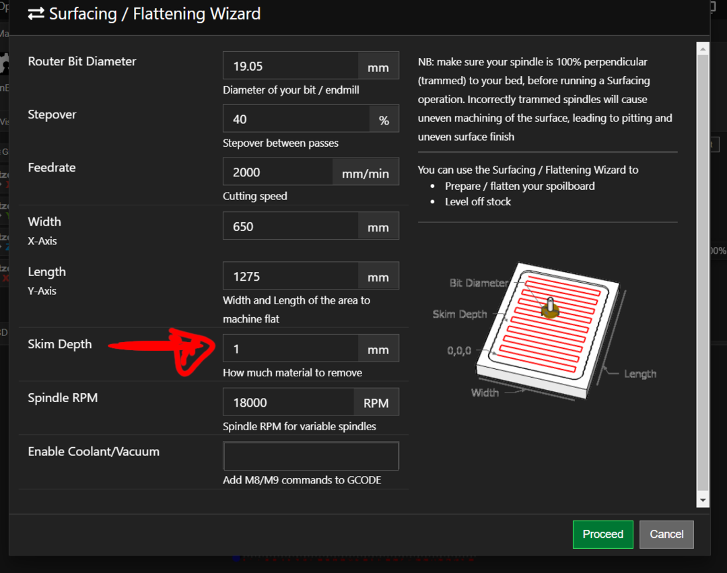Click the Spindle RPM value field
Viewport: 727px width, 573px height.
[x=288, y=402]
